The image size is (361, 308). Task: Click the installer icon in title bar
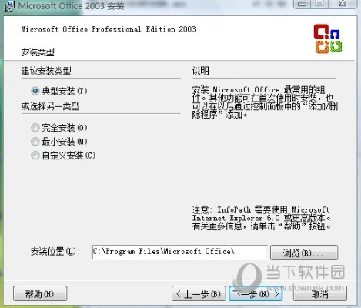[9, 6]
